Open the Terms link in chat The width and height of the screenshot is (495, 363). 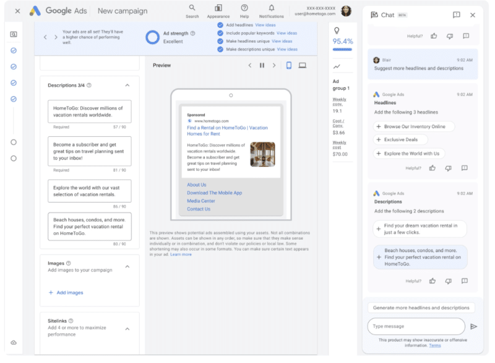point(435,346)
